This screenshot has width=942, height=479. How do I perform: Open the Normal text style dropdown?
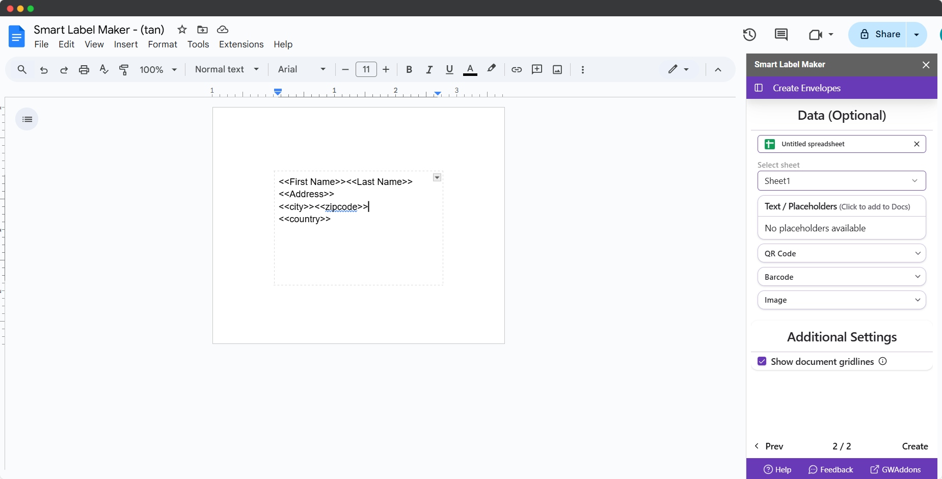click(227, 69)
